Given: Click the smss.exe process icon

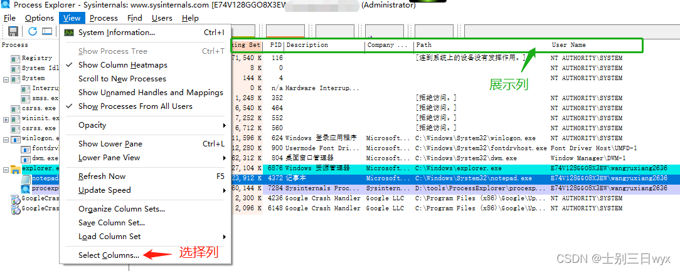Looking at the screenshot, I should (26, 98).
